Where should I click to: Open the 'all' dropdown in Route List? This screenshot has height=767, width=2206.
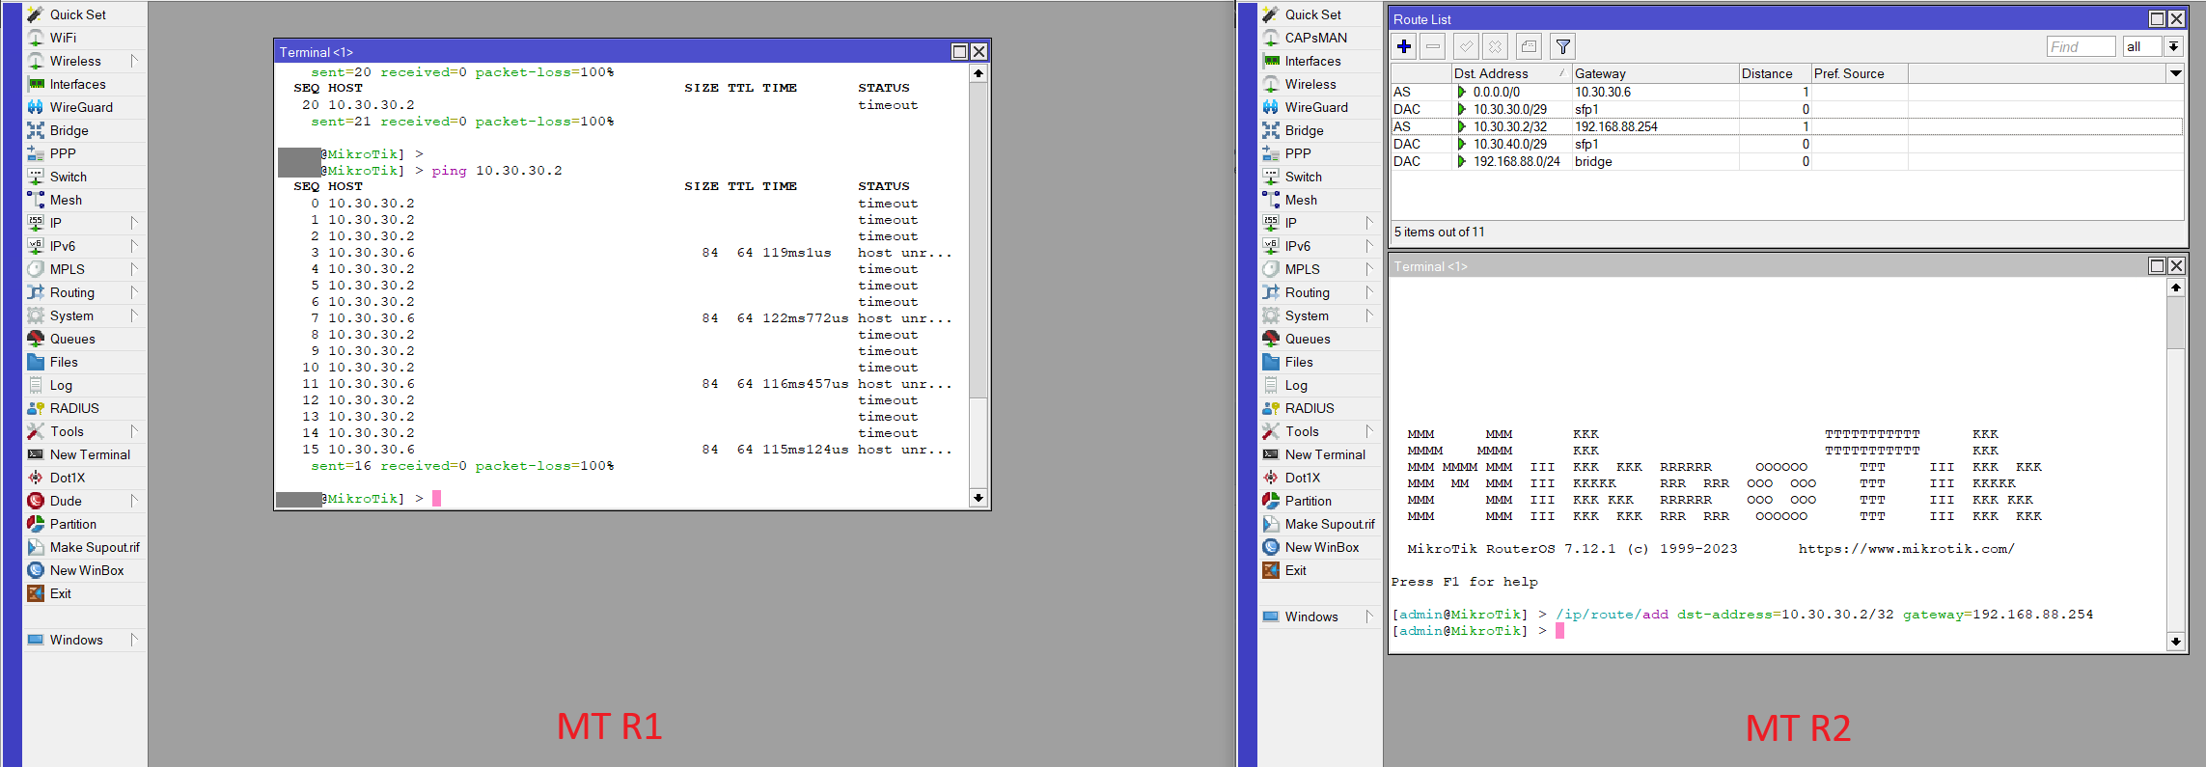click(2173, 46)
